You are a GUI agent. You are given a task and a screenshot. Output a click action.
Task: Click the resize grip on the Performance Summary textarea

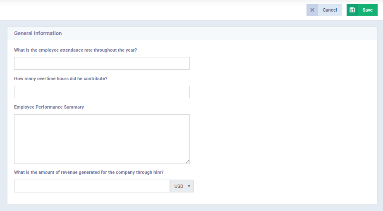pyautogui.click(x=187, y=161)
